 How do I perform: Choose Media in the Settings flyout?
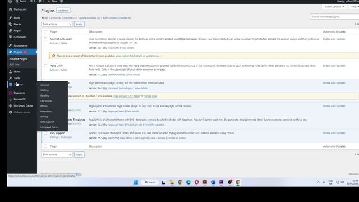point(44,106)
